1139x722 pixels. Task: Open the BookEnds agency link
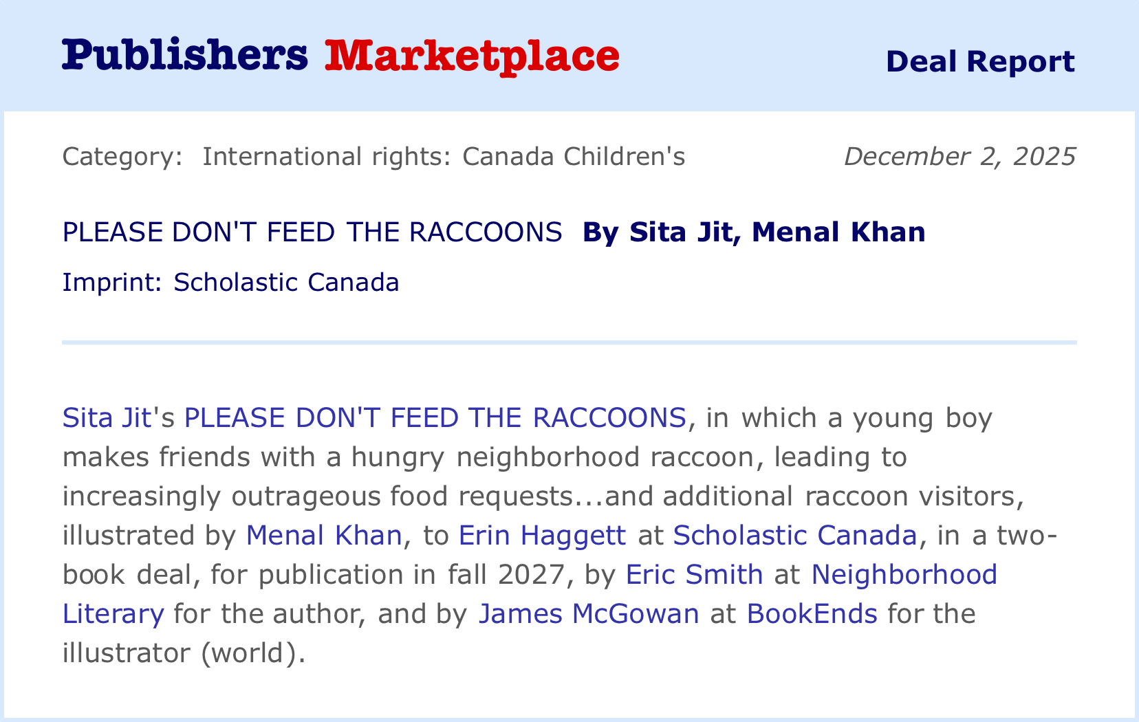[x=812, y=613]
